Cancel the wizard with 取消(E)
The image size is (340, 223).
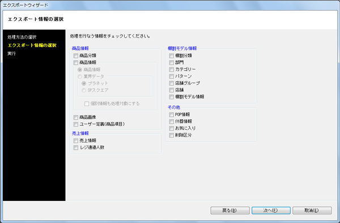tap(312, 211)
